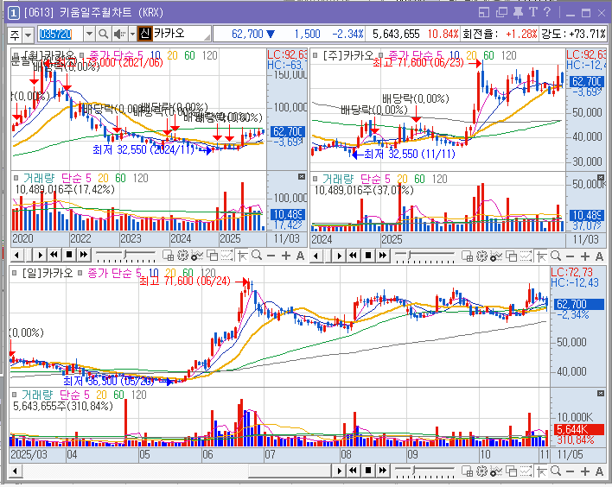Open the 주 period type dropdown arrow
Viewport: 612px width, 487px height.
(x=29, y=35)
